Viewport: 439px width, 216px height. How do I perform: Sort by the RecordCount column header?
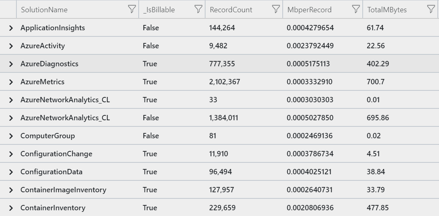click(231, 10)
